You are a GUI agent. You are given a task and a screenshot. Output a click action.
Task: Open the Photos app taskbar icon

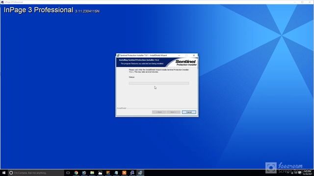100,173
